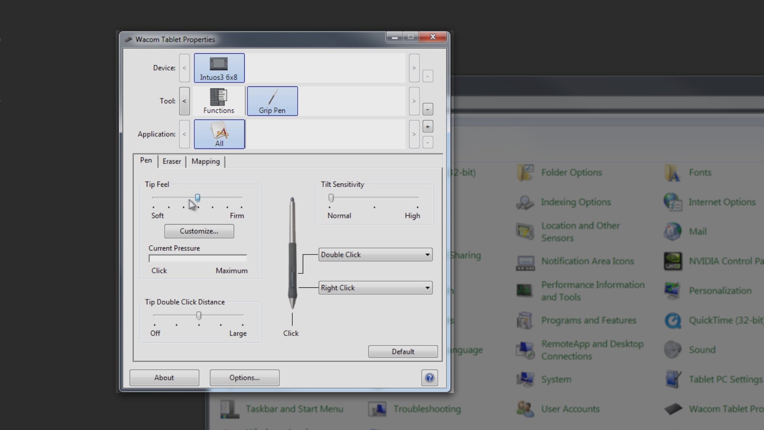Select the Intuos3 6x8 device icon

(219, 68)
